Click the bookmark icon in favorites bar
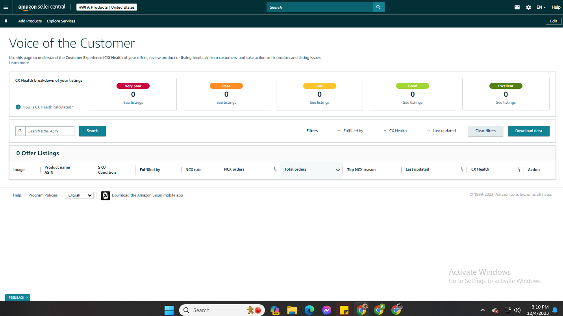563x316 pixels. [x=6, y=21]
